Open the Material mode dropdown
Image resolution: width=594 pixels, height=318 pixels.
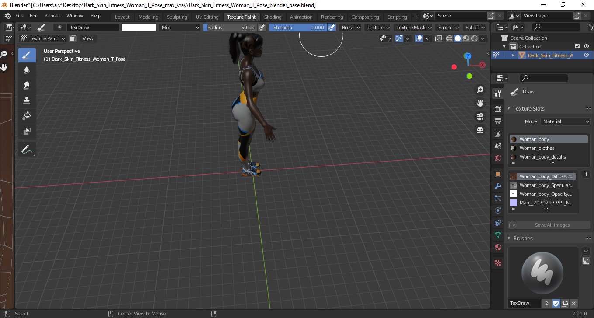[566, 121]
